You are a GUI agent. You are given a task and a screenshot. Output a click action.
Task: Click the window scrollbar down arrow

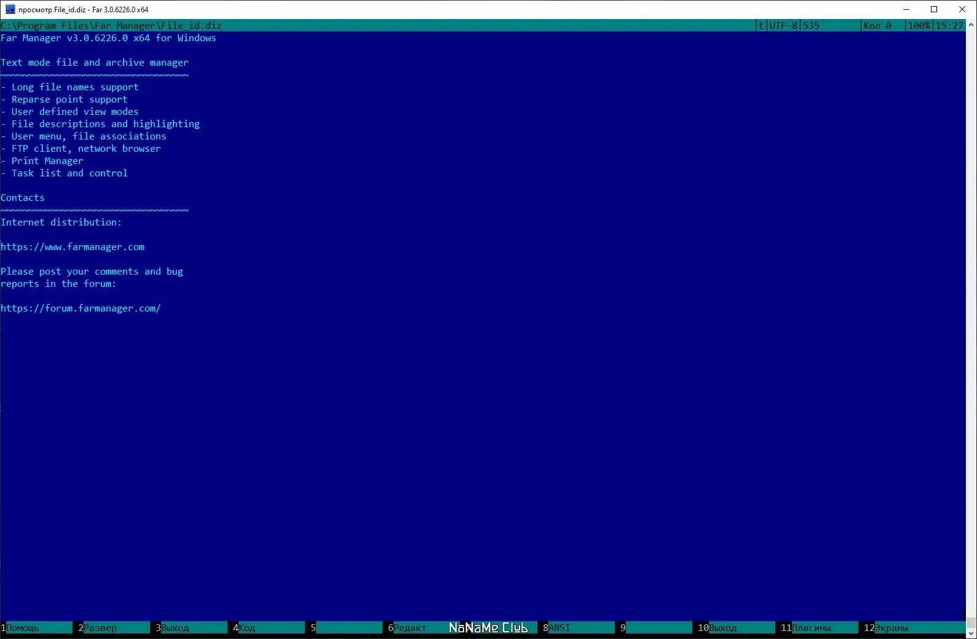pos(971,633)
